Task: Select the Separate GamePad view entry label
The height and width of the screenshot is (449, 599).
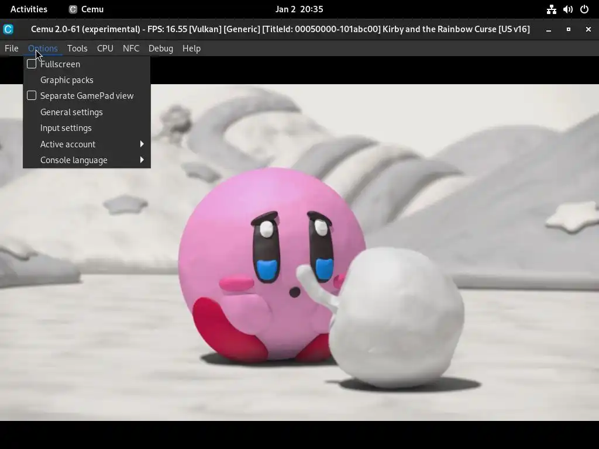Action: 87,96
